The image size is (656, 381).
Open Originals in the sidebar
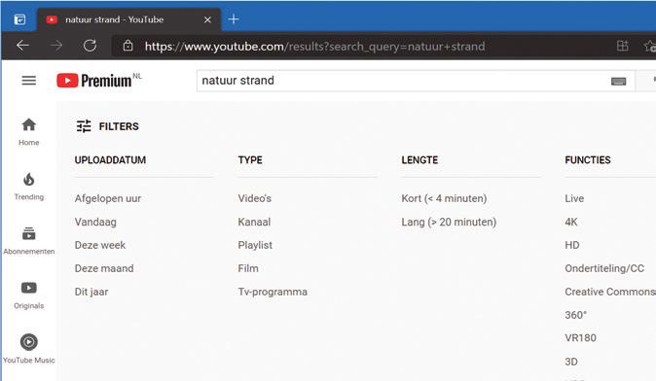29,294
